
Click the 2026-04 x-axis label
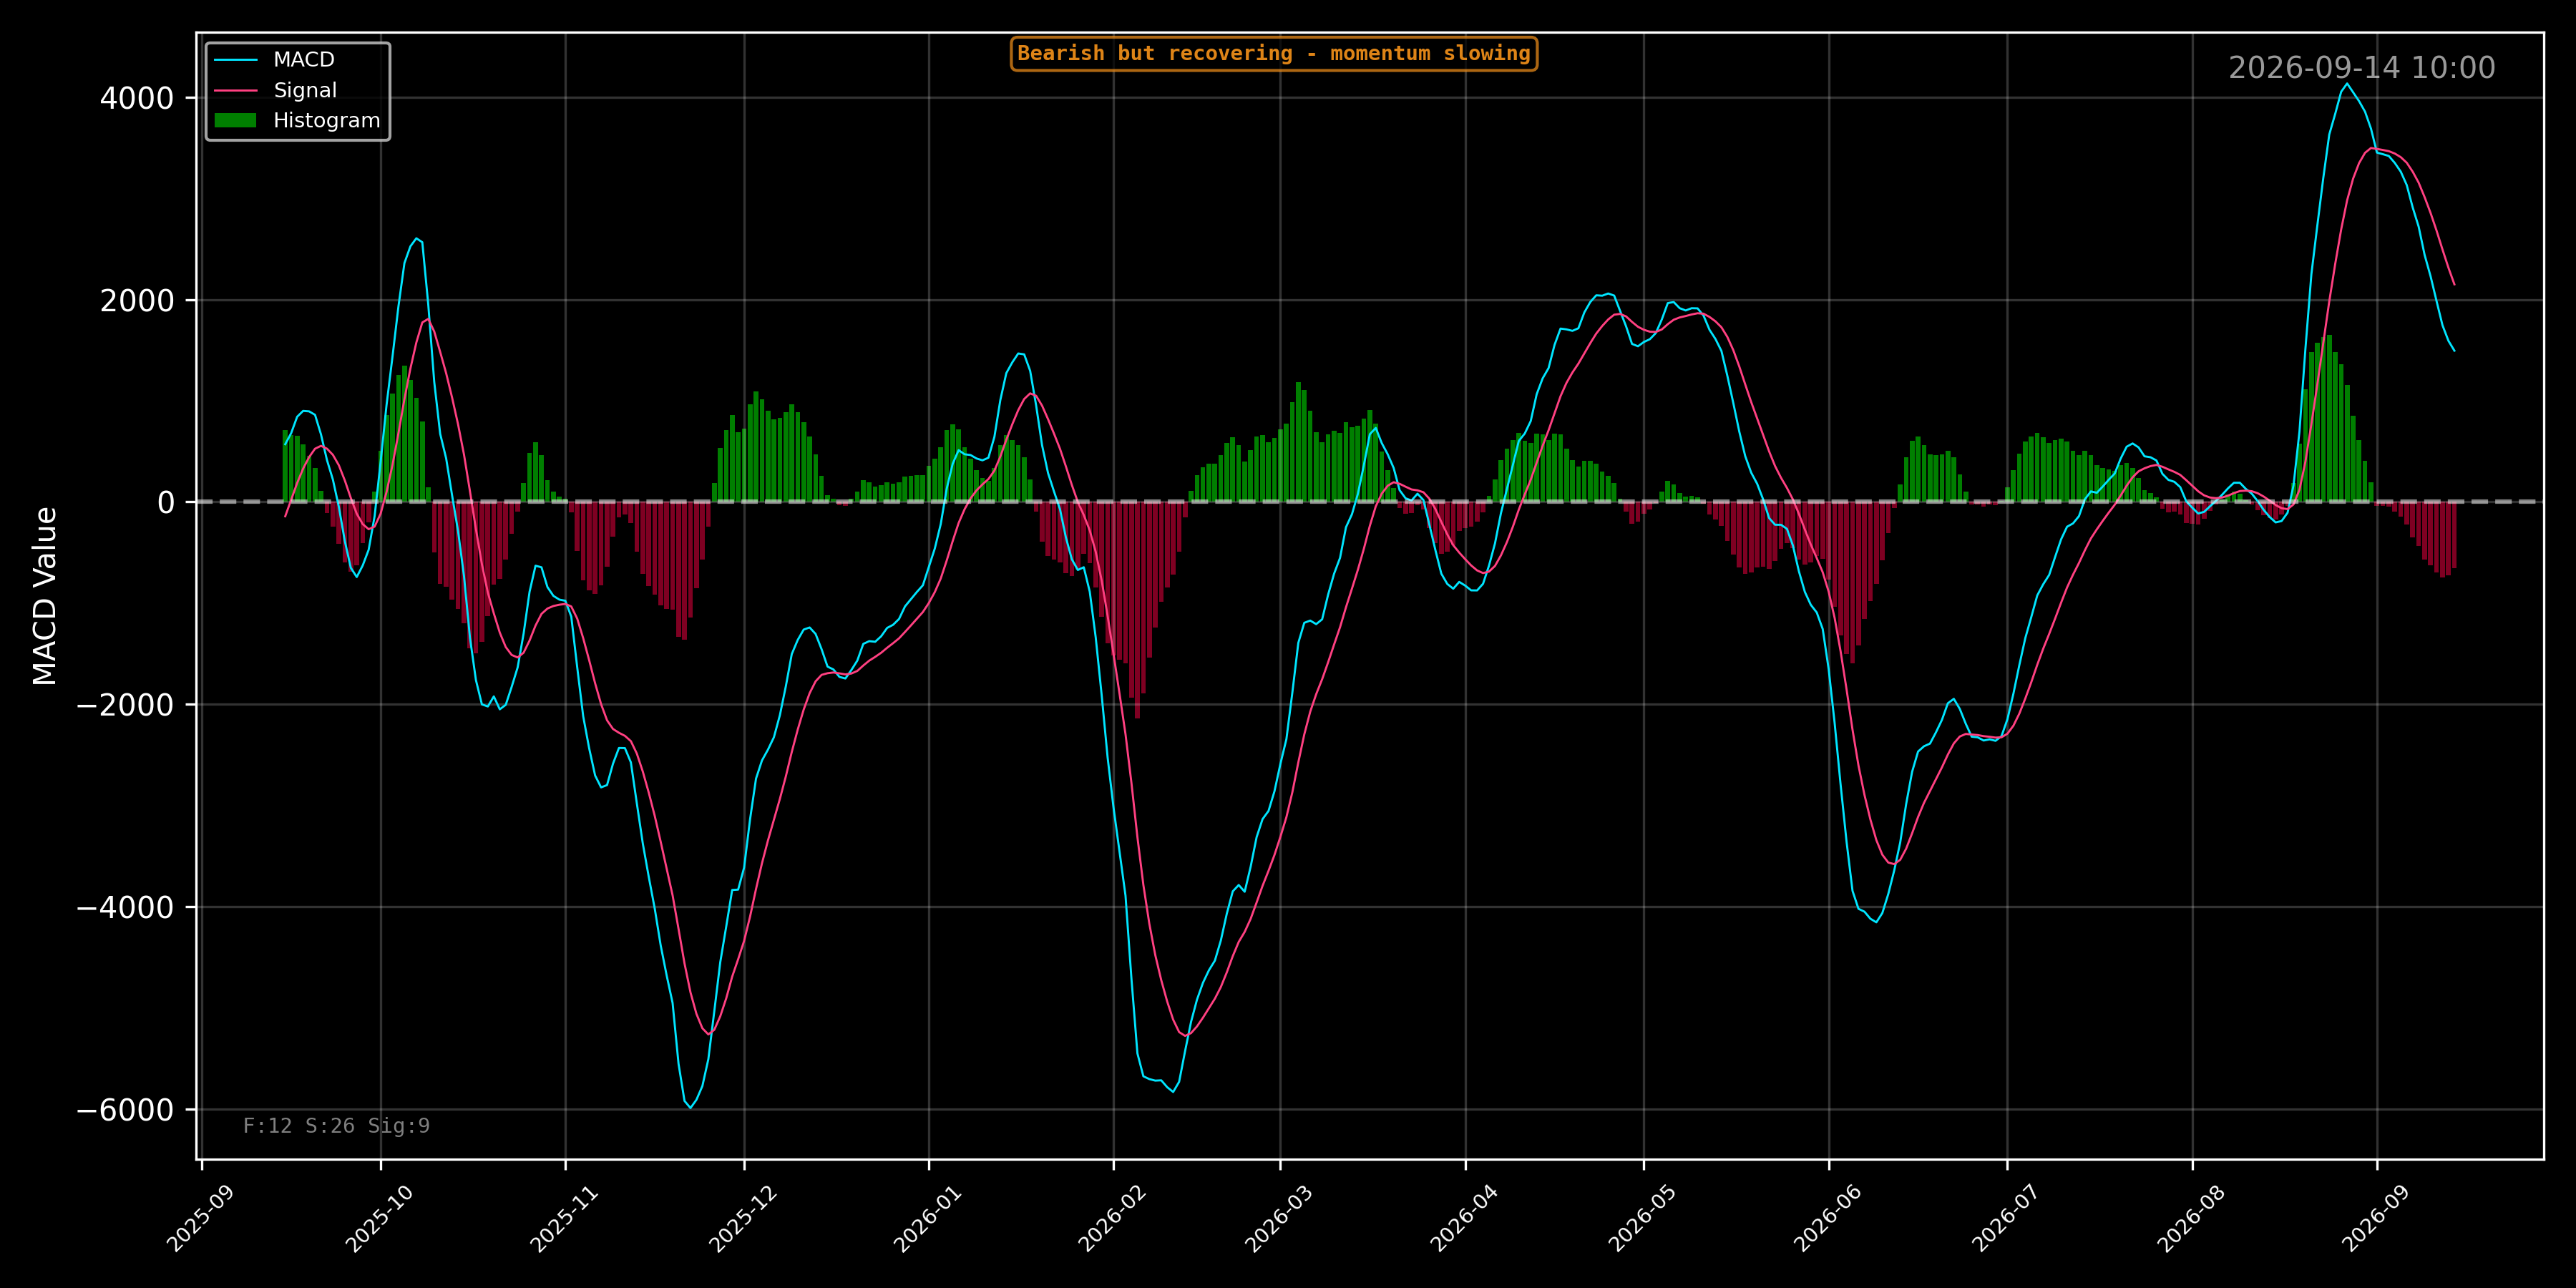pos(1464,1218)
